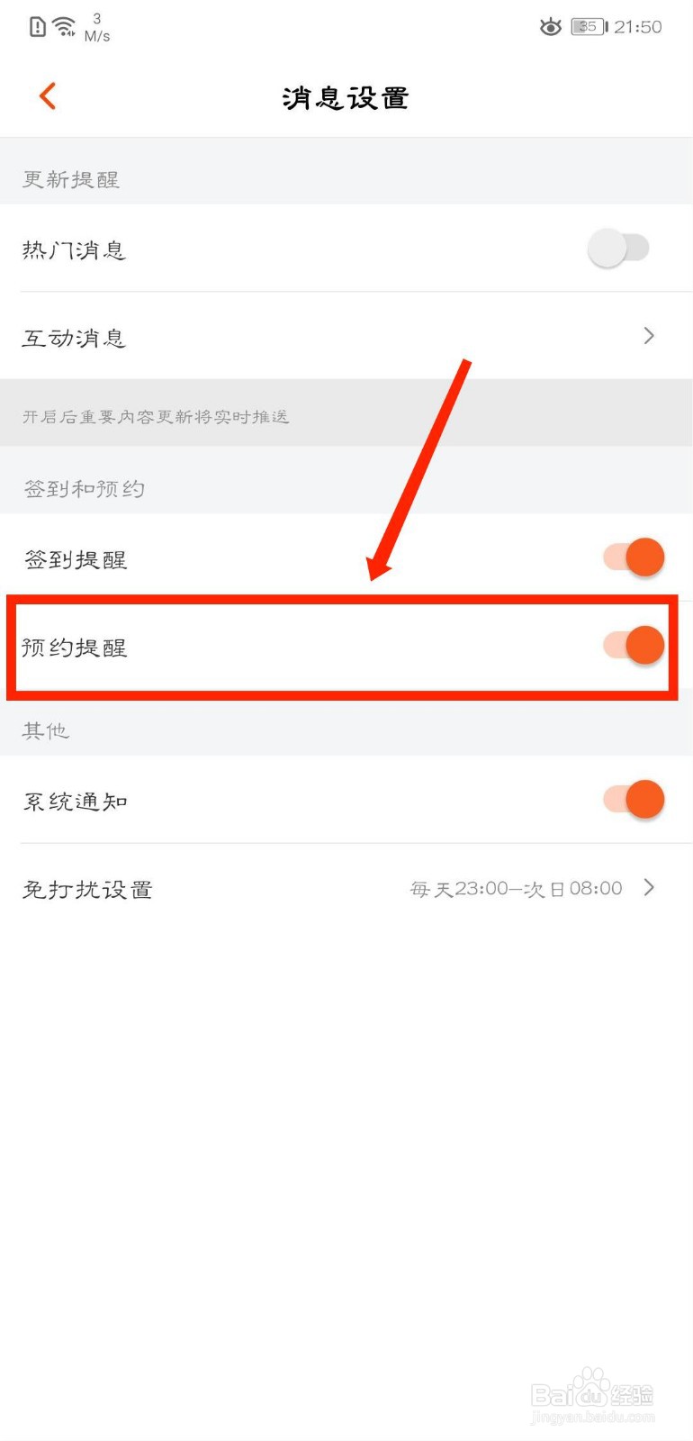
Task: Tap the 热门消息 label
Action: point(74,249)
